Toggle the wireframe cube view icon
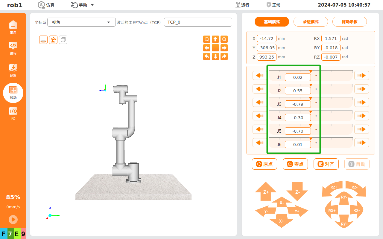Viewport: 383px width, 239px height. 63,40
